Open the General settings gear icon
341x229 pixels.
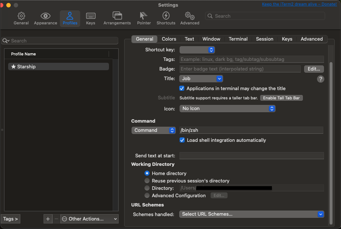click(x=21, y=16)
